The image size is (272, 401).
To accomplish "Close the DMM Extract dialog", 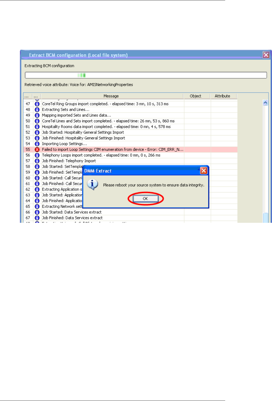I will tap(204, 171).
